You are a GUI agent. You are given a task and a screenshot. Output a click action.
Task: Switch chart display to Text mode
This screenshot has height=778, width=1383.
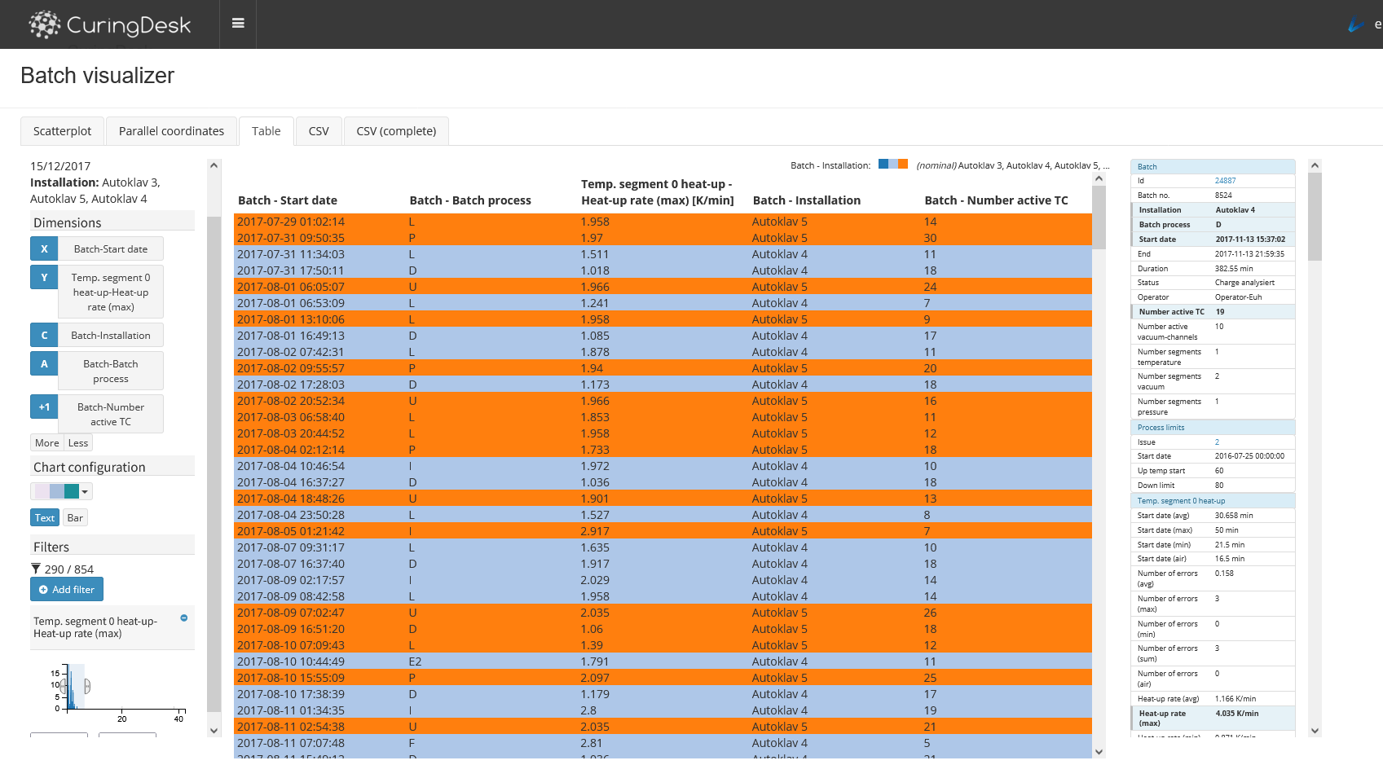point(45,518)
